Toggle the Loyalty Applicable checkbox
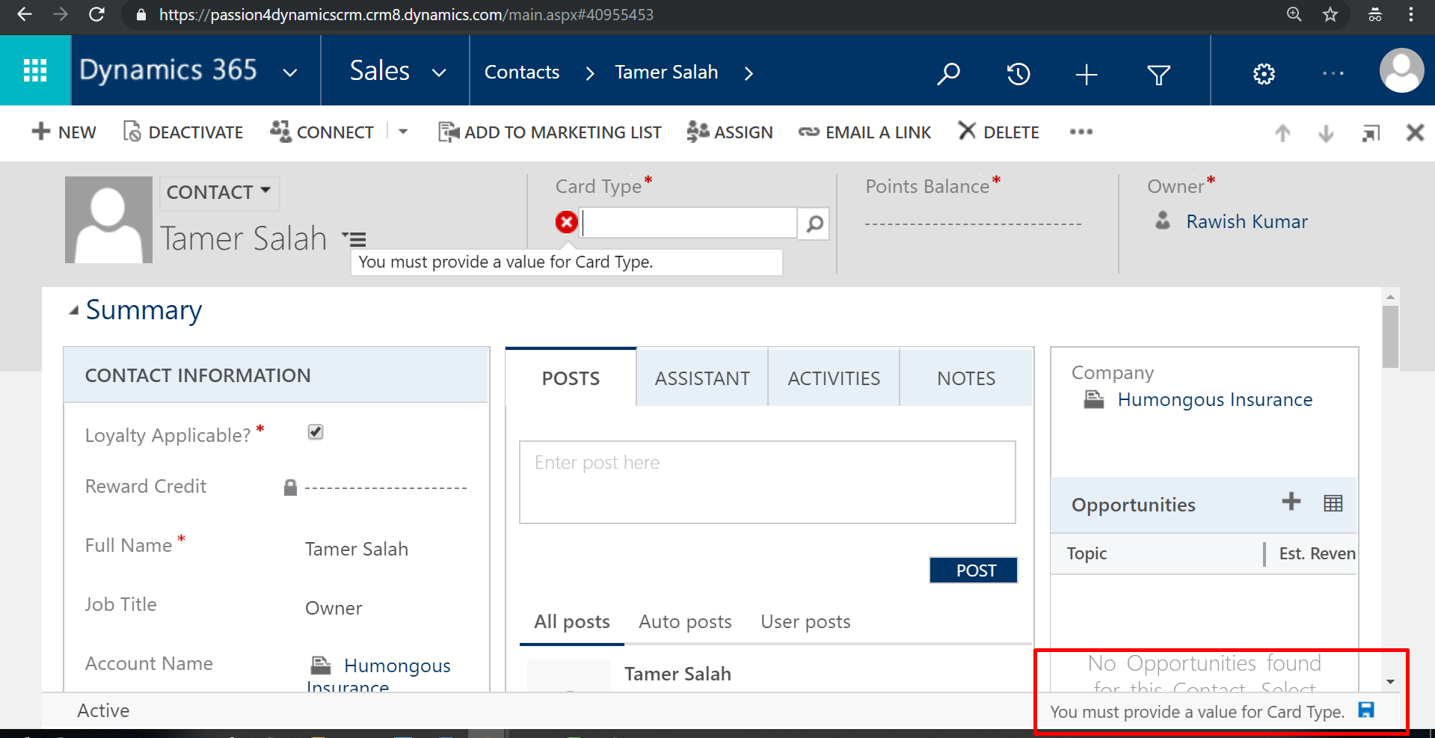 coord(316,432)
